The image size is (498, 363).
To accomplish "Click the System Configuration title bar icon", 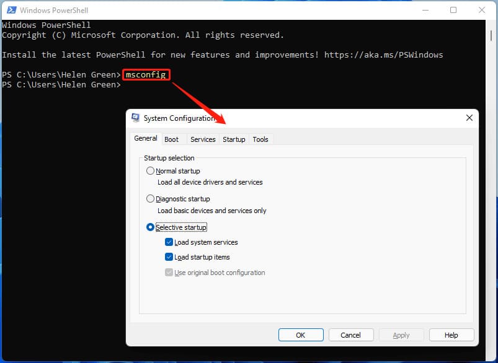I will [135, 118].
